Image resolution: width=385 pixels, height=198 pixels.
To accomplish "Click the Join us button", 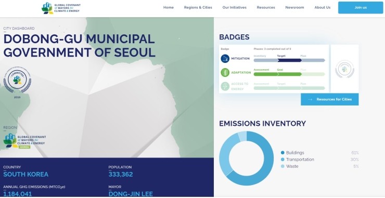I will (361, 8).
